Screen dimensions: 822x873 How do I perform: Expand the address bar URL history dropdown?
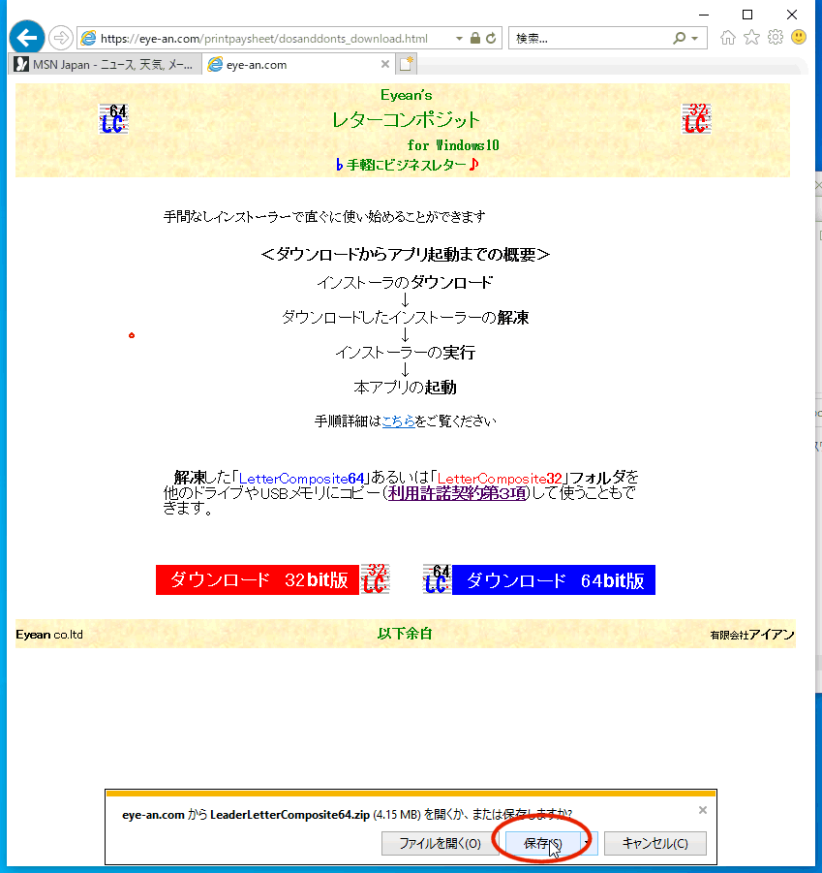point(459,39)
